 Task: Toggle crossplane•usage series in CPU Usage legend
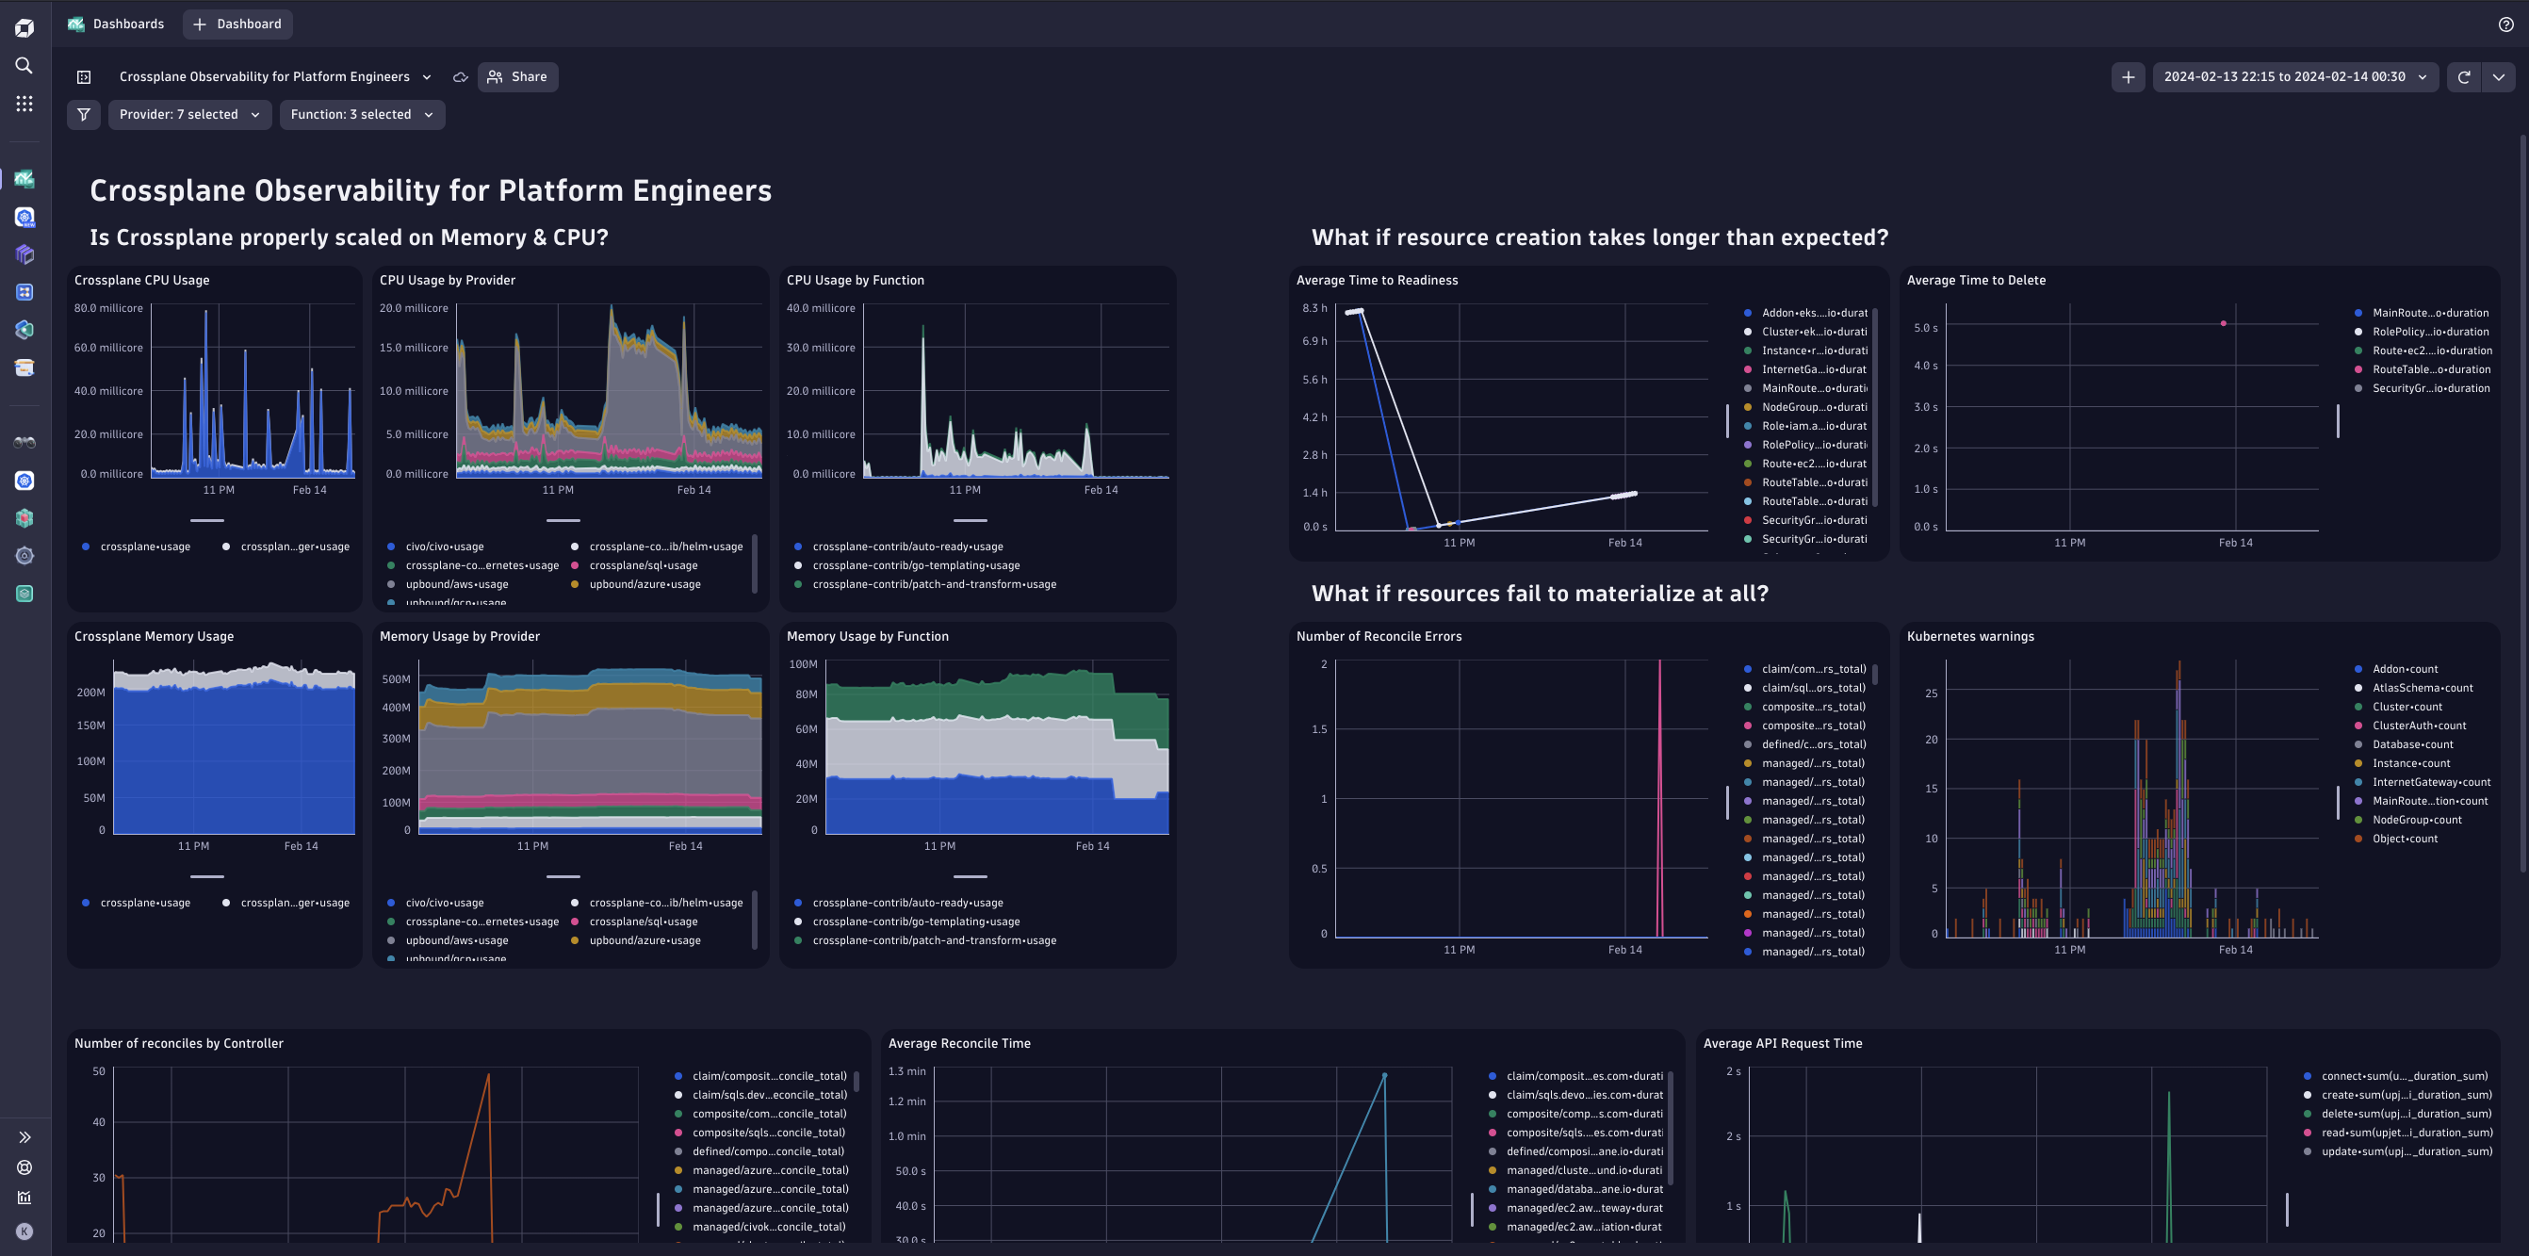coord(144,547)
